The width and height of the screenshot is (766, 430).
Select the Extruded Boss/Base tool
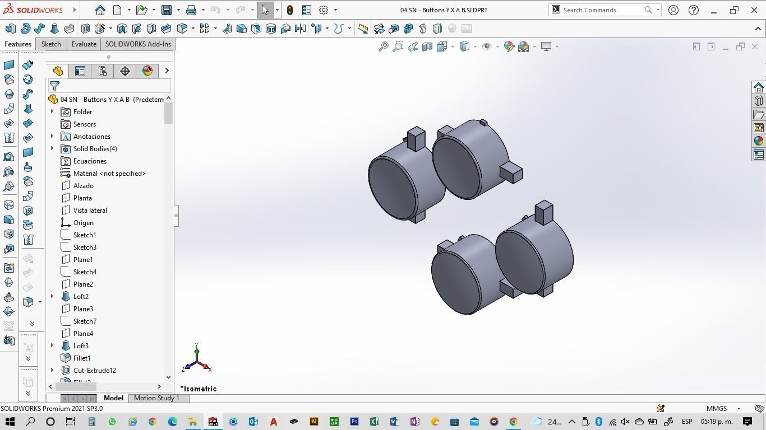(x=10, y=29)
